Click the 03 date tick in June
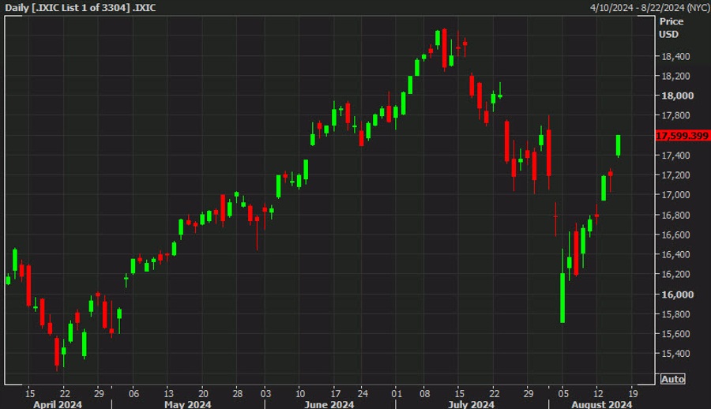Viewport: 711px width, 409px height. point(265,393)
